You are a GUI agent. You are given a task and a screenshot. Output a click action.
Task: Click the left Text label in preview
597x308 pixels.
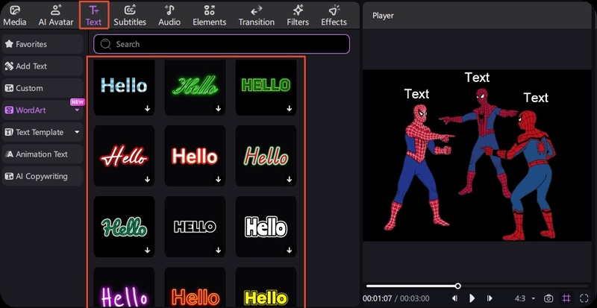416,94
